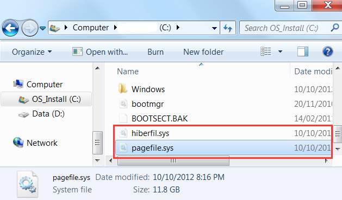Viewport: 342px width, 200px height.
Task: Click navigation pane scroll down arrow
Action: pyautogui.click(x=97, y=160)
